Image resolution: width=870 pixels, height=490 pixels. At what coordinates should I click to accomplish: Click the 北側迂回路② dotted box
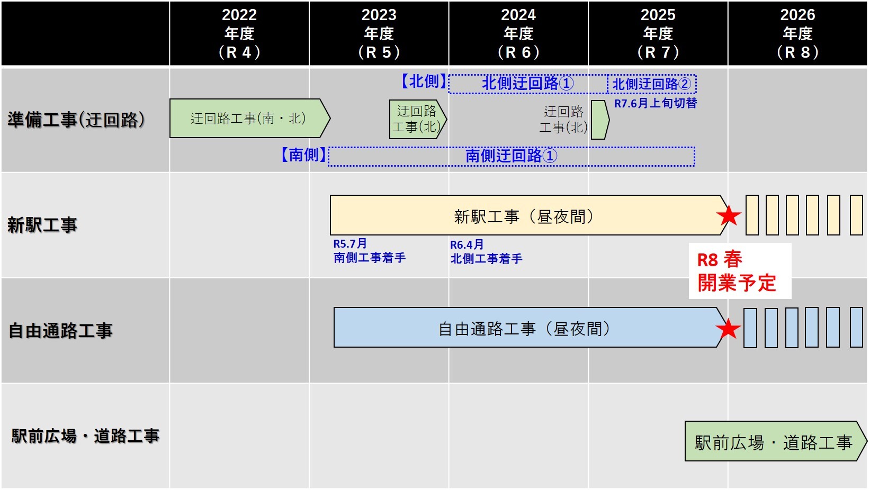[652, 84]
